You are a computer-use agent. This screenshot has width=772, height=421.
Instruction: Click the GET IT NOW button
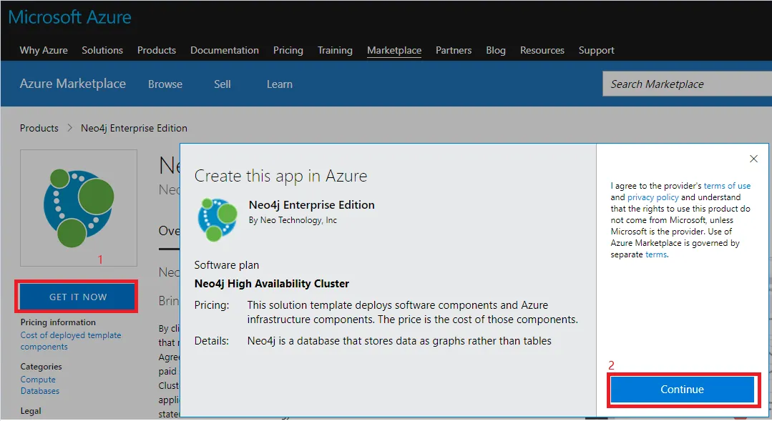tap(78, 297)
